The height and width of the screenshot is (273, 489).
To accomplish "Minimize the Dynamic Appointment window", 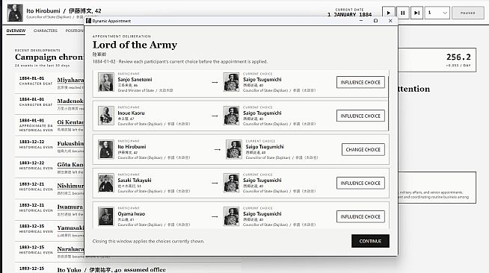I will [361, 21].
